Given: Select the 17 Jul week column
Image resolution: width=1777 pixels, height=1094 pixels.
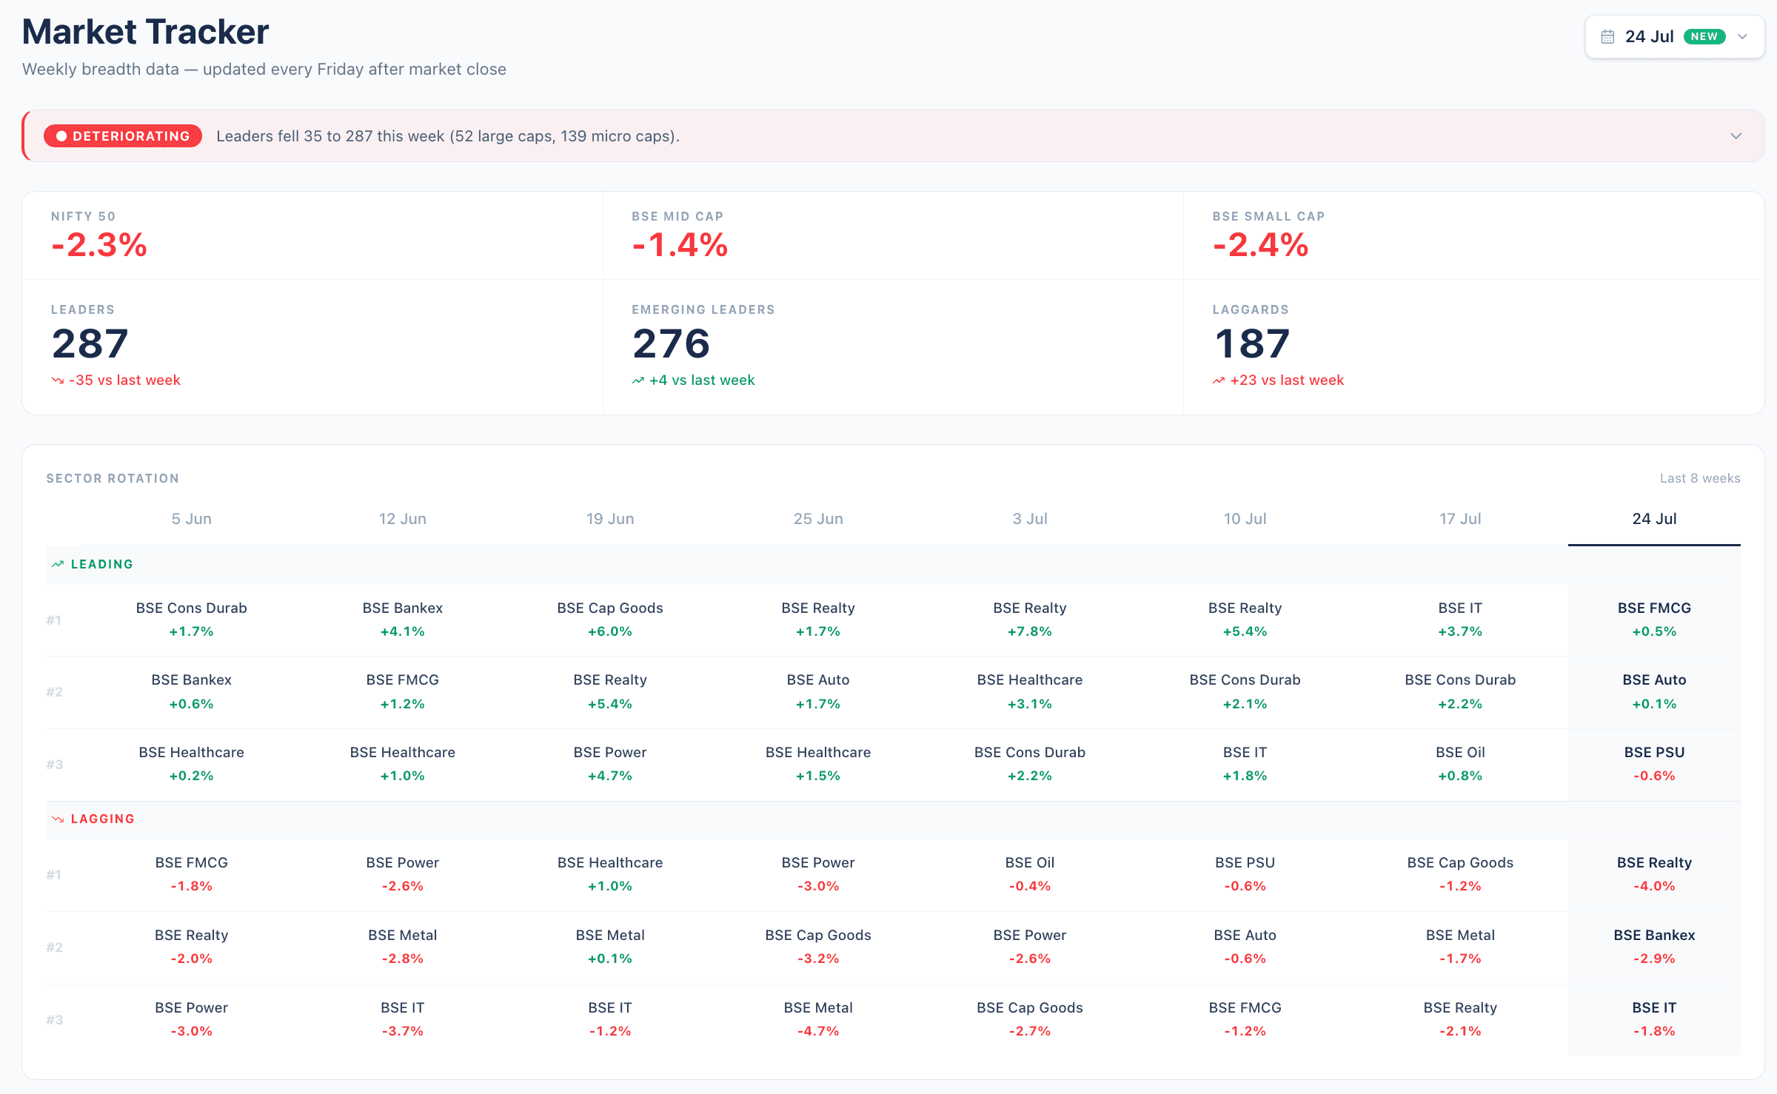Looking at the screenshot, I should 1460,519.
